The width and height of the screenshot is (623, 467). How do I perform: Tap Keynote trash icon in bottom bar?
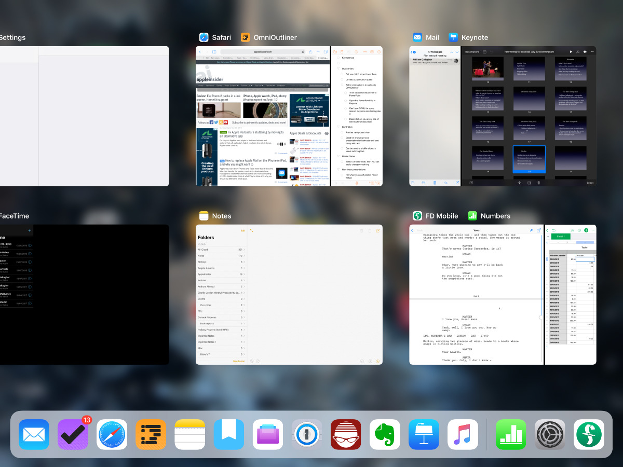point(539,183)
